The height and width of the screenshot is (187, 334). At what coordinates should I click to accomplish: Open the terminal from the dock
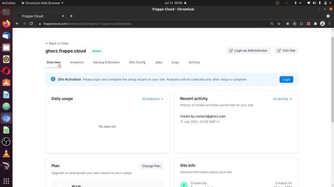[6, 12]
